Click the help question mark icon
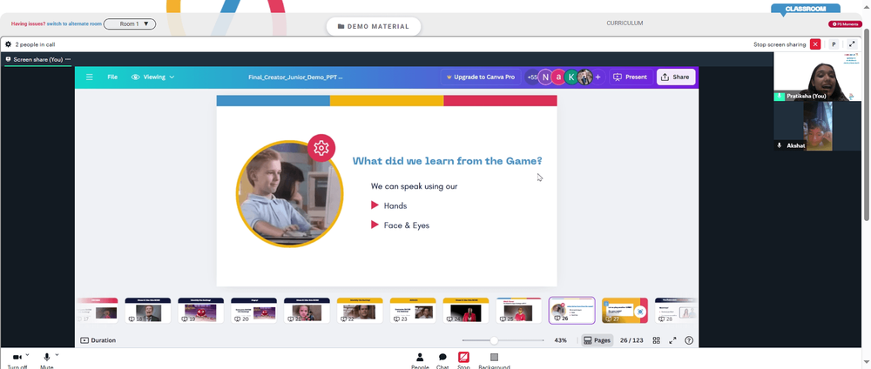Viewport: 871px width, 369px height. point(689,340)
